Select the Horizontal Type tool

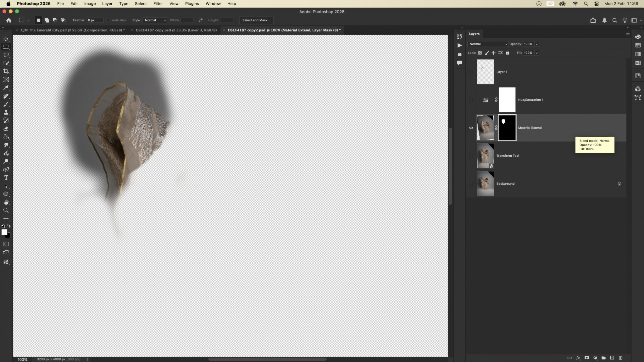(x=6, y=178)
